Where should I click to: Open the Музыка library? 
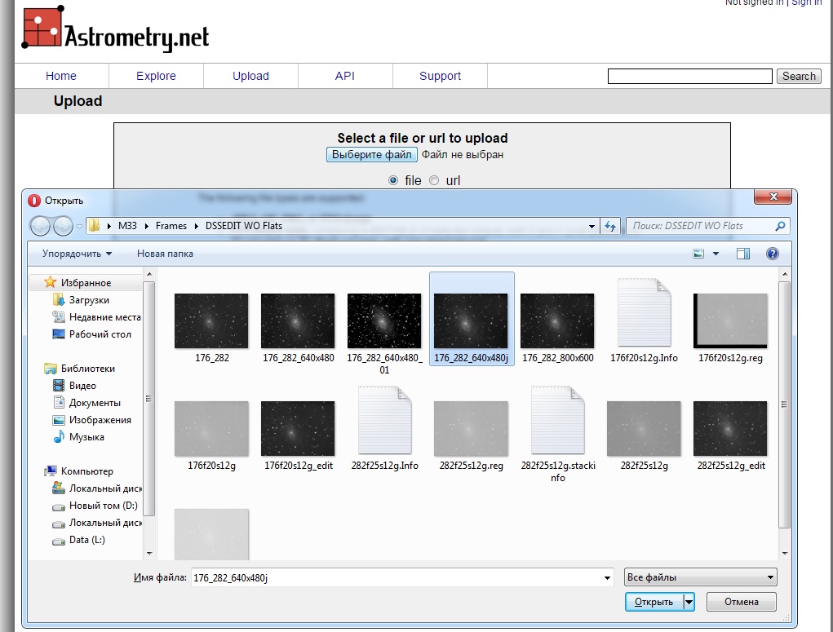pos(86,437)
